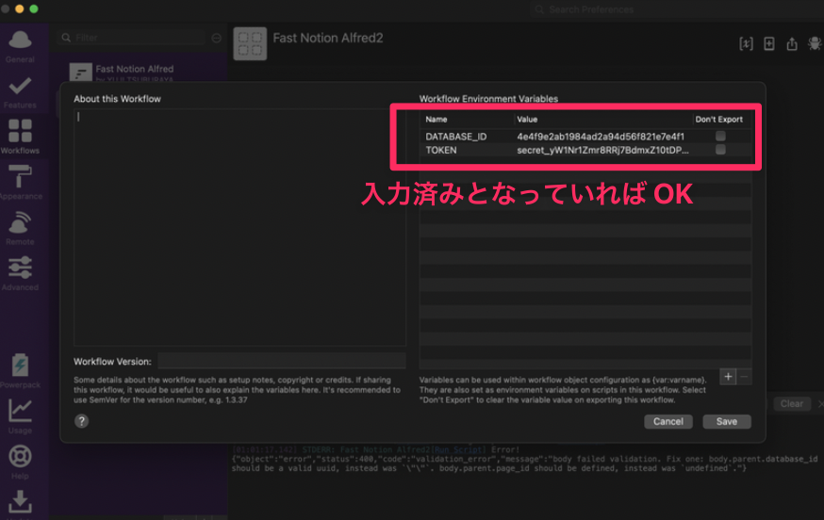Click the Run Script link in log
This screenshot has width=824, height=520.
tap(459, 449)
